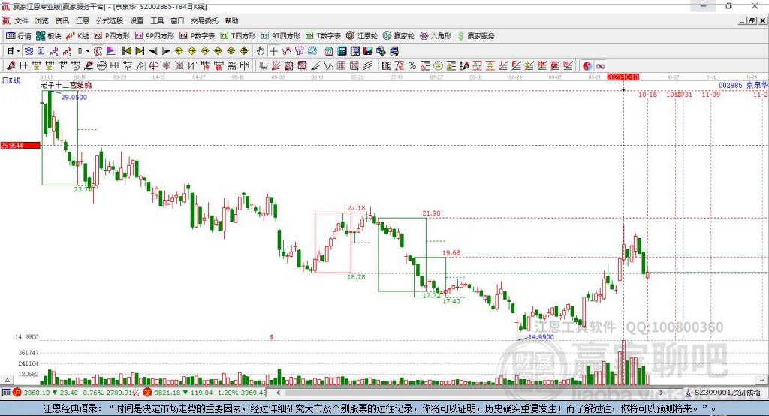The width and height of the screenshot is (769, 416).
Task: Click the horizontal chart scrollbar track
Action: click(x=470, y=393)
